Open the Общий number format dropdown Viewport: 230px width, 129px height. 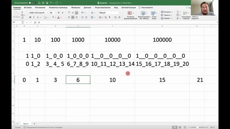[x=110, y=13]
